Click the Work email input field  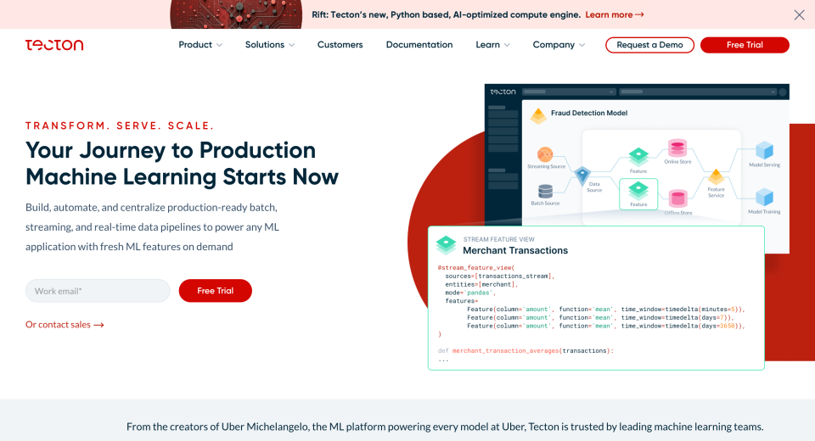pos(98,291)
